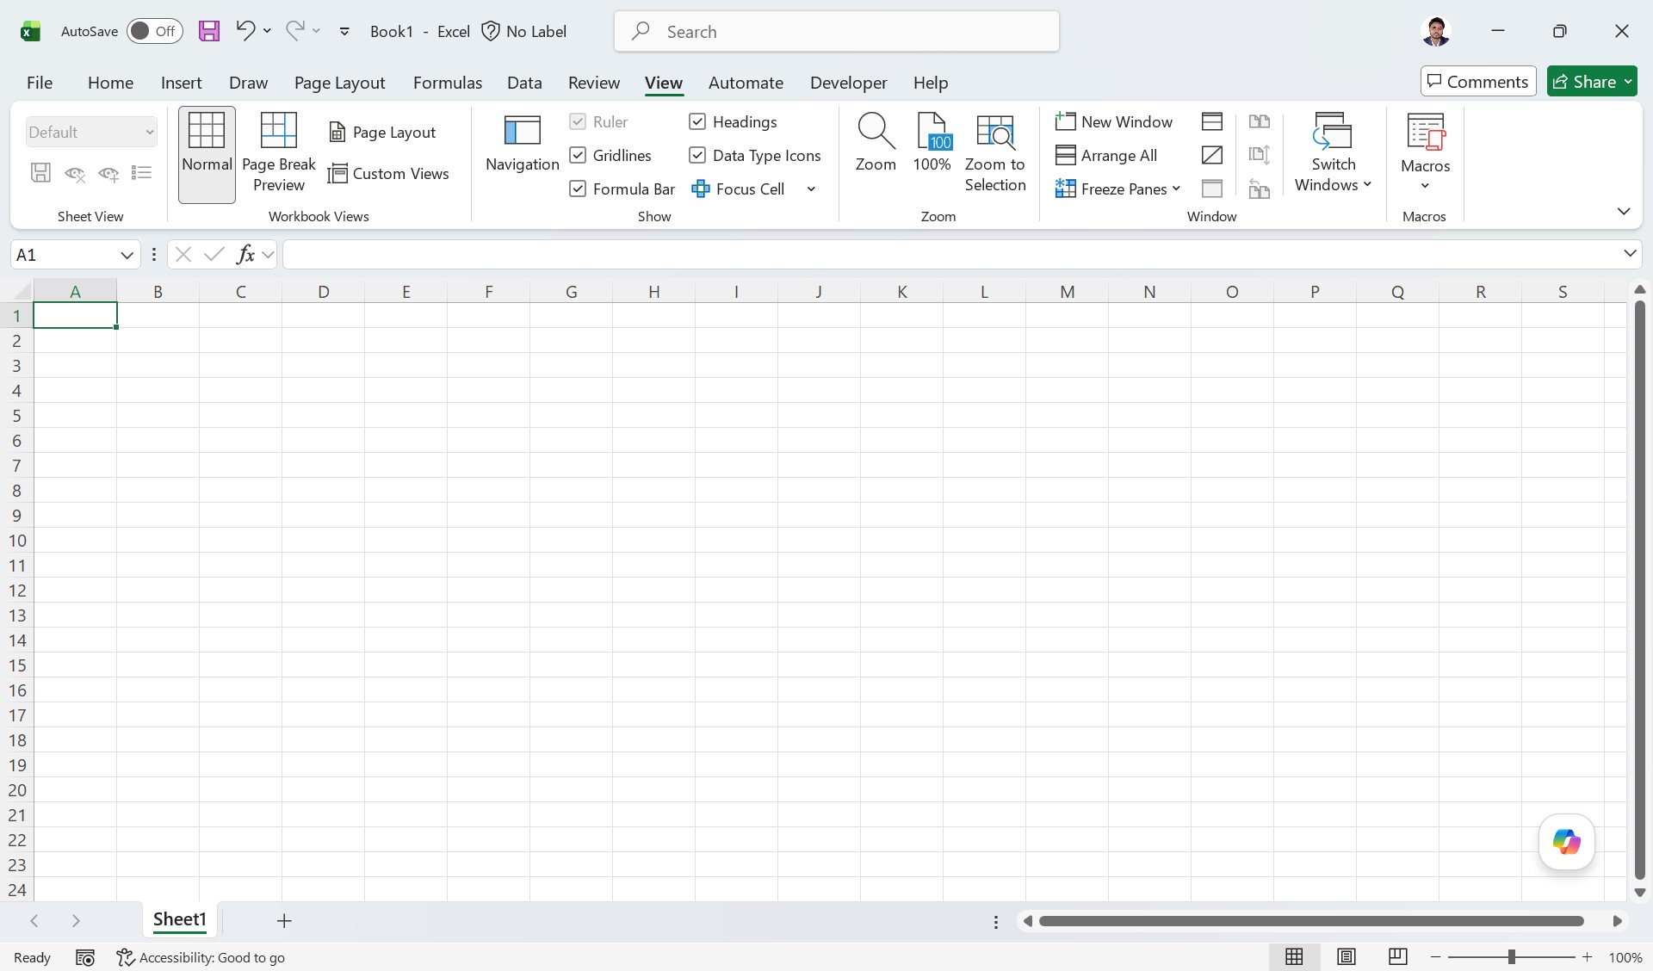1653x971 pixels.
Task: Open the File tab
Action: pyautogui.click(x=40, y=83)
